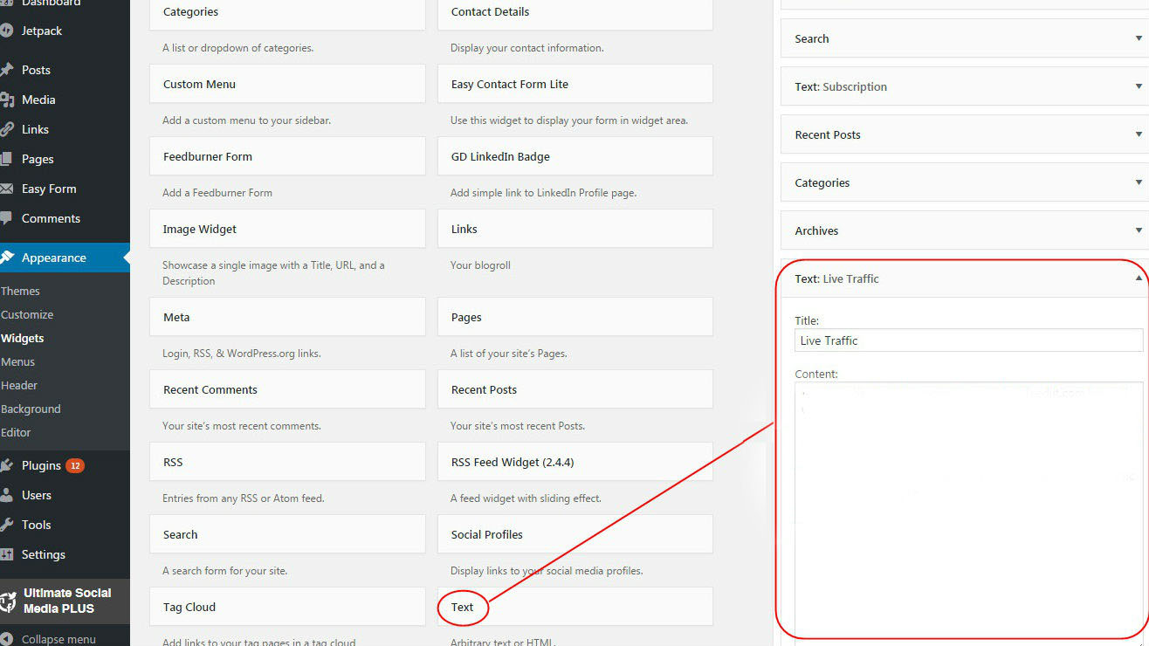Select the Pages available widget
1149x646 pixels.
(575, 317)
